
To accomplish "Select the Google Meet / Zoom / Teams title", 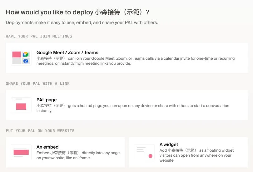I will (67, 53).
